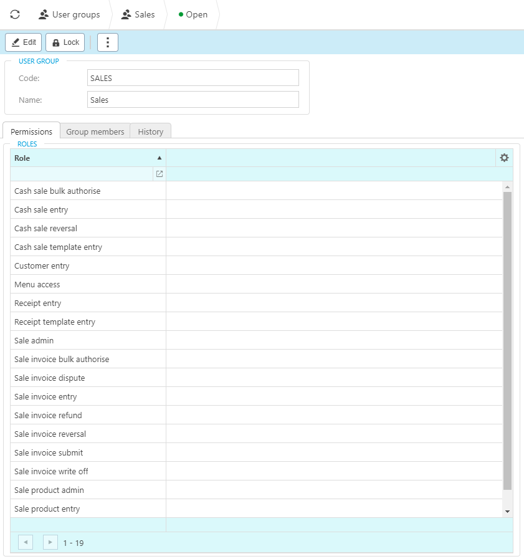Switch to the Group members tab

point(95,131)
